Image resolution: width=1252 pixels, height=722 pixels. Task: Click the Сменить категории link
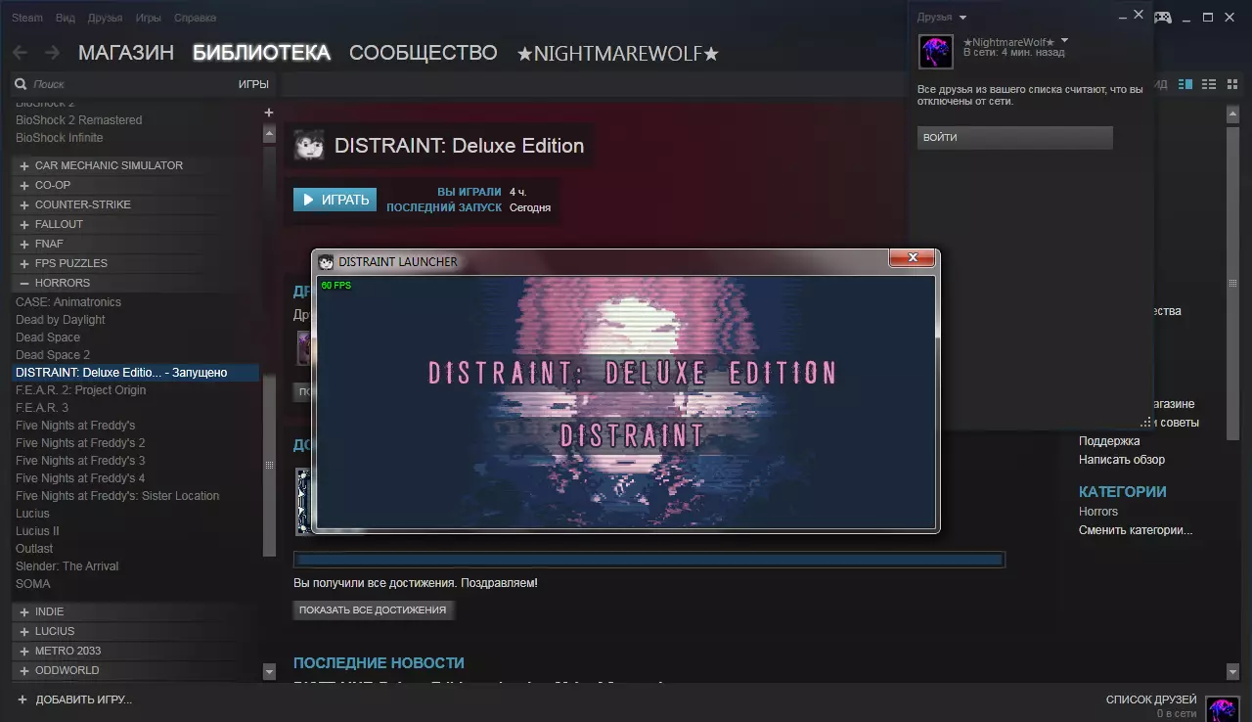pyautogui.click(x=1136, y=530)
